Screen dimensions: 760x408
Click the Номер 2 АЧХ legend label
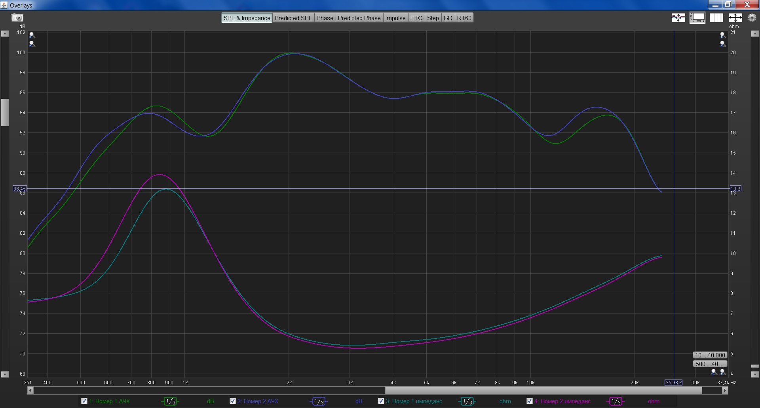tap(258, 401)
